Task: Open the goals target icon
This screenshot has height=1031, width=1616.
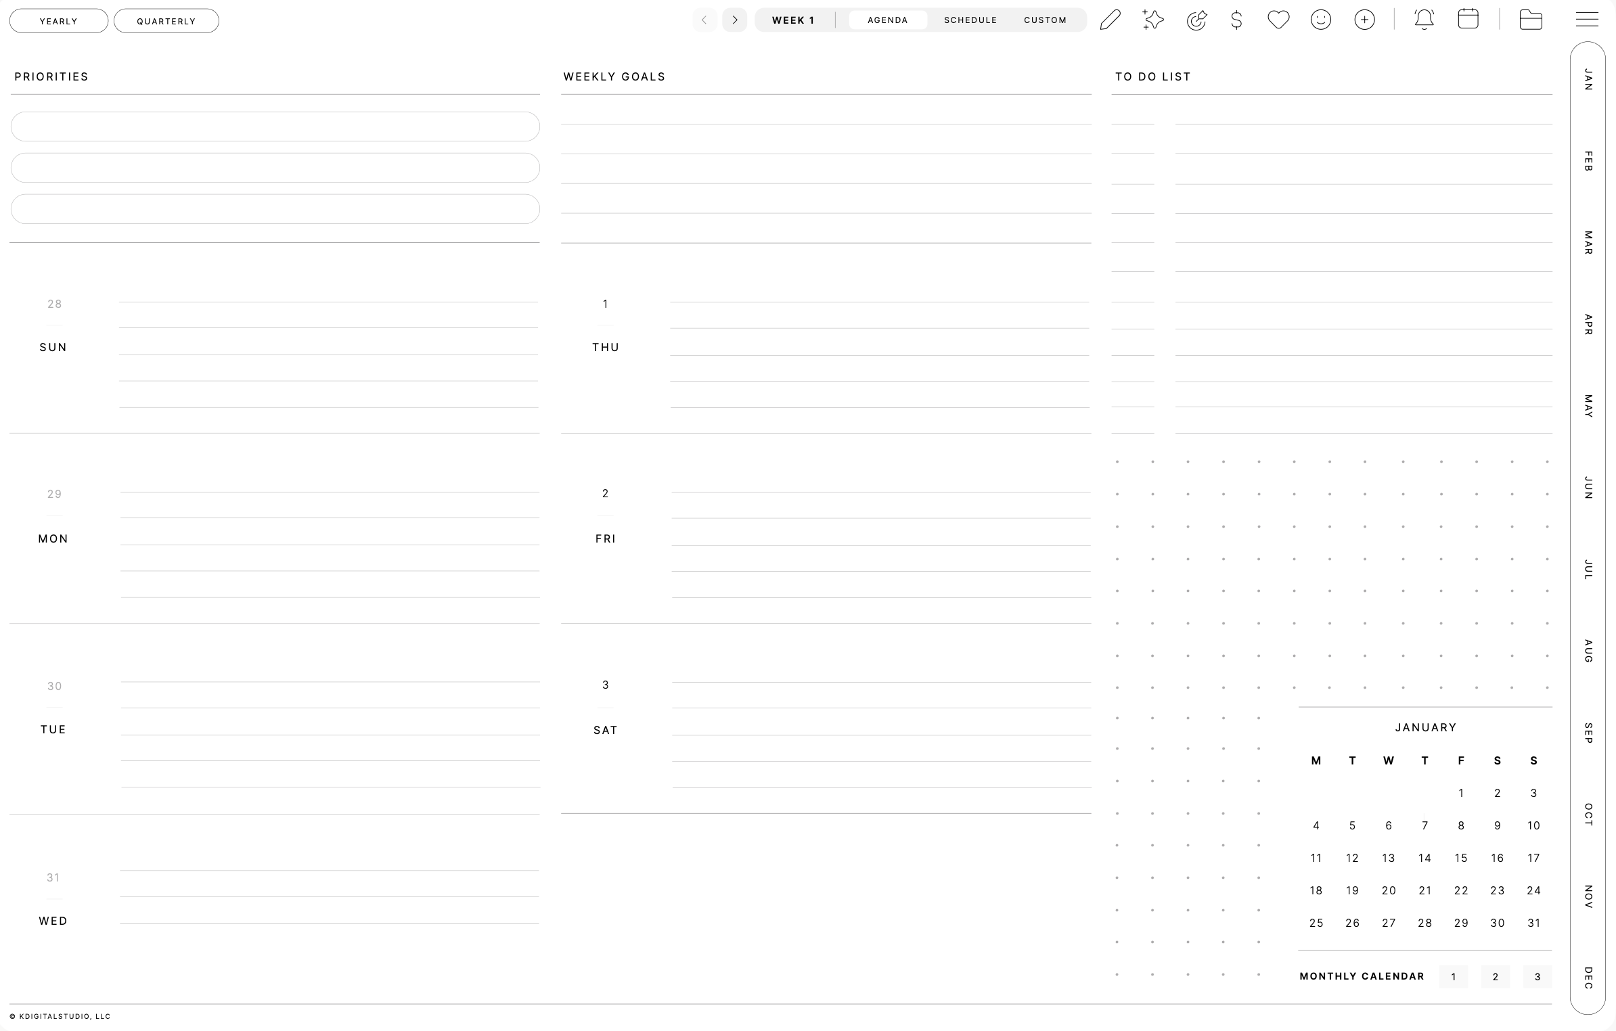Action: pos(1196,20)
